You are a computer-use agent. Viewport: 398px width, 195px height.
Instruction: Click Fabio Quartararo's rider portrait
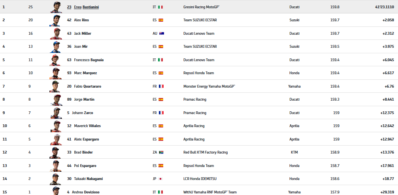56,86
